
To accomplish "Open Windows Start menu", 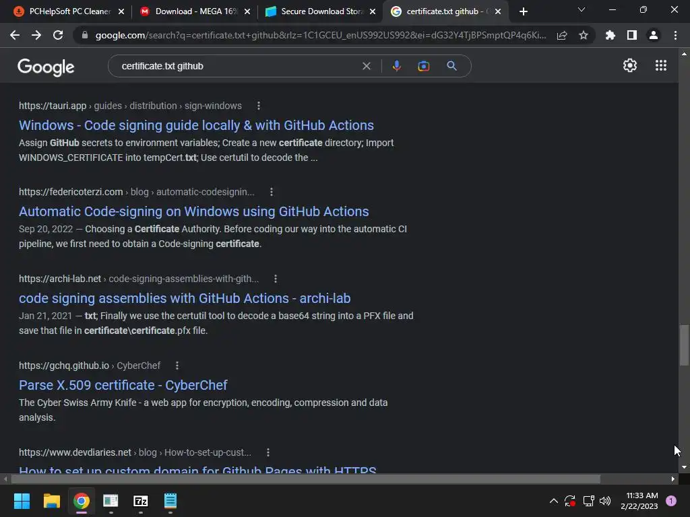I will pyautogui.click(x=22, y=501).
